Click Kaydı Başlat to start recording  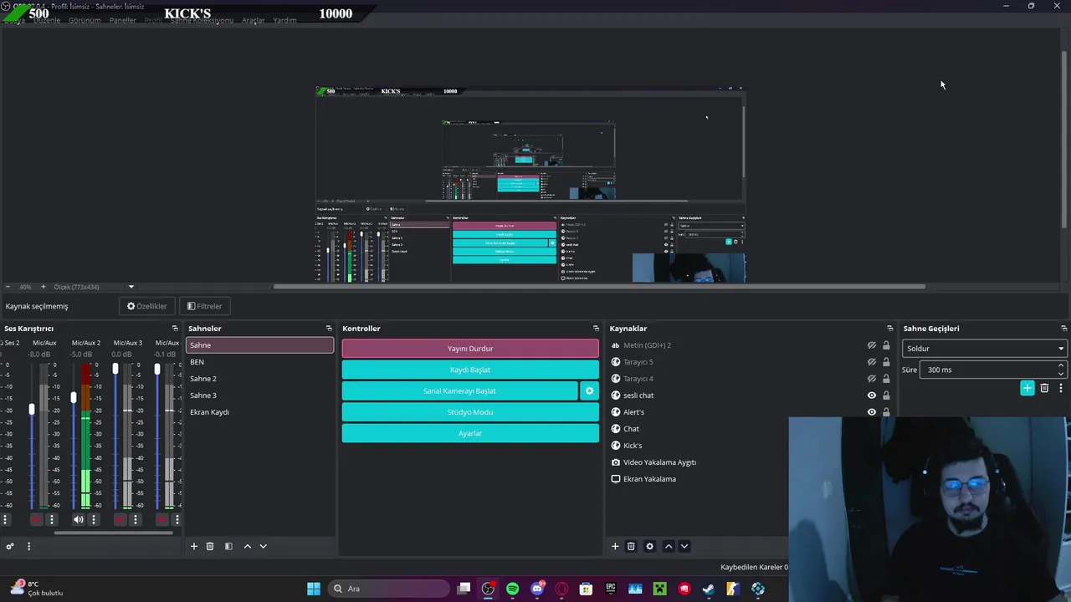(470, 370)
